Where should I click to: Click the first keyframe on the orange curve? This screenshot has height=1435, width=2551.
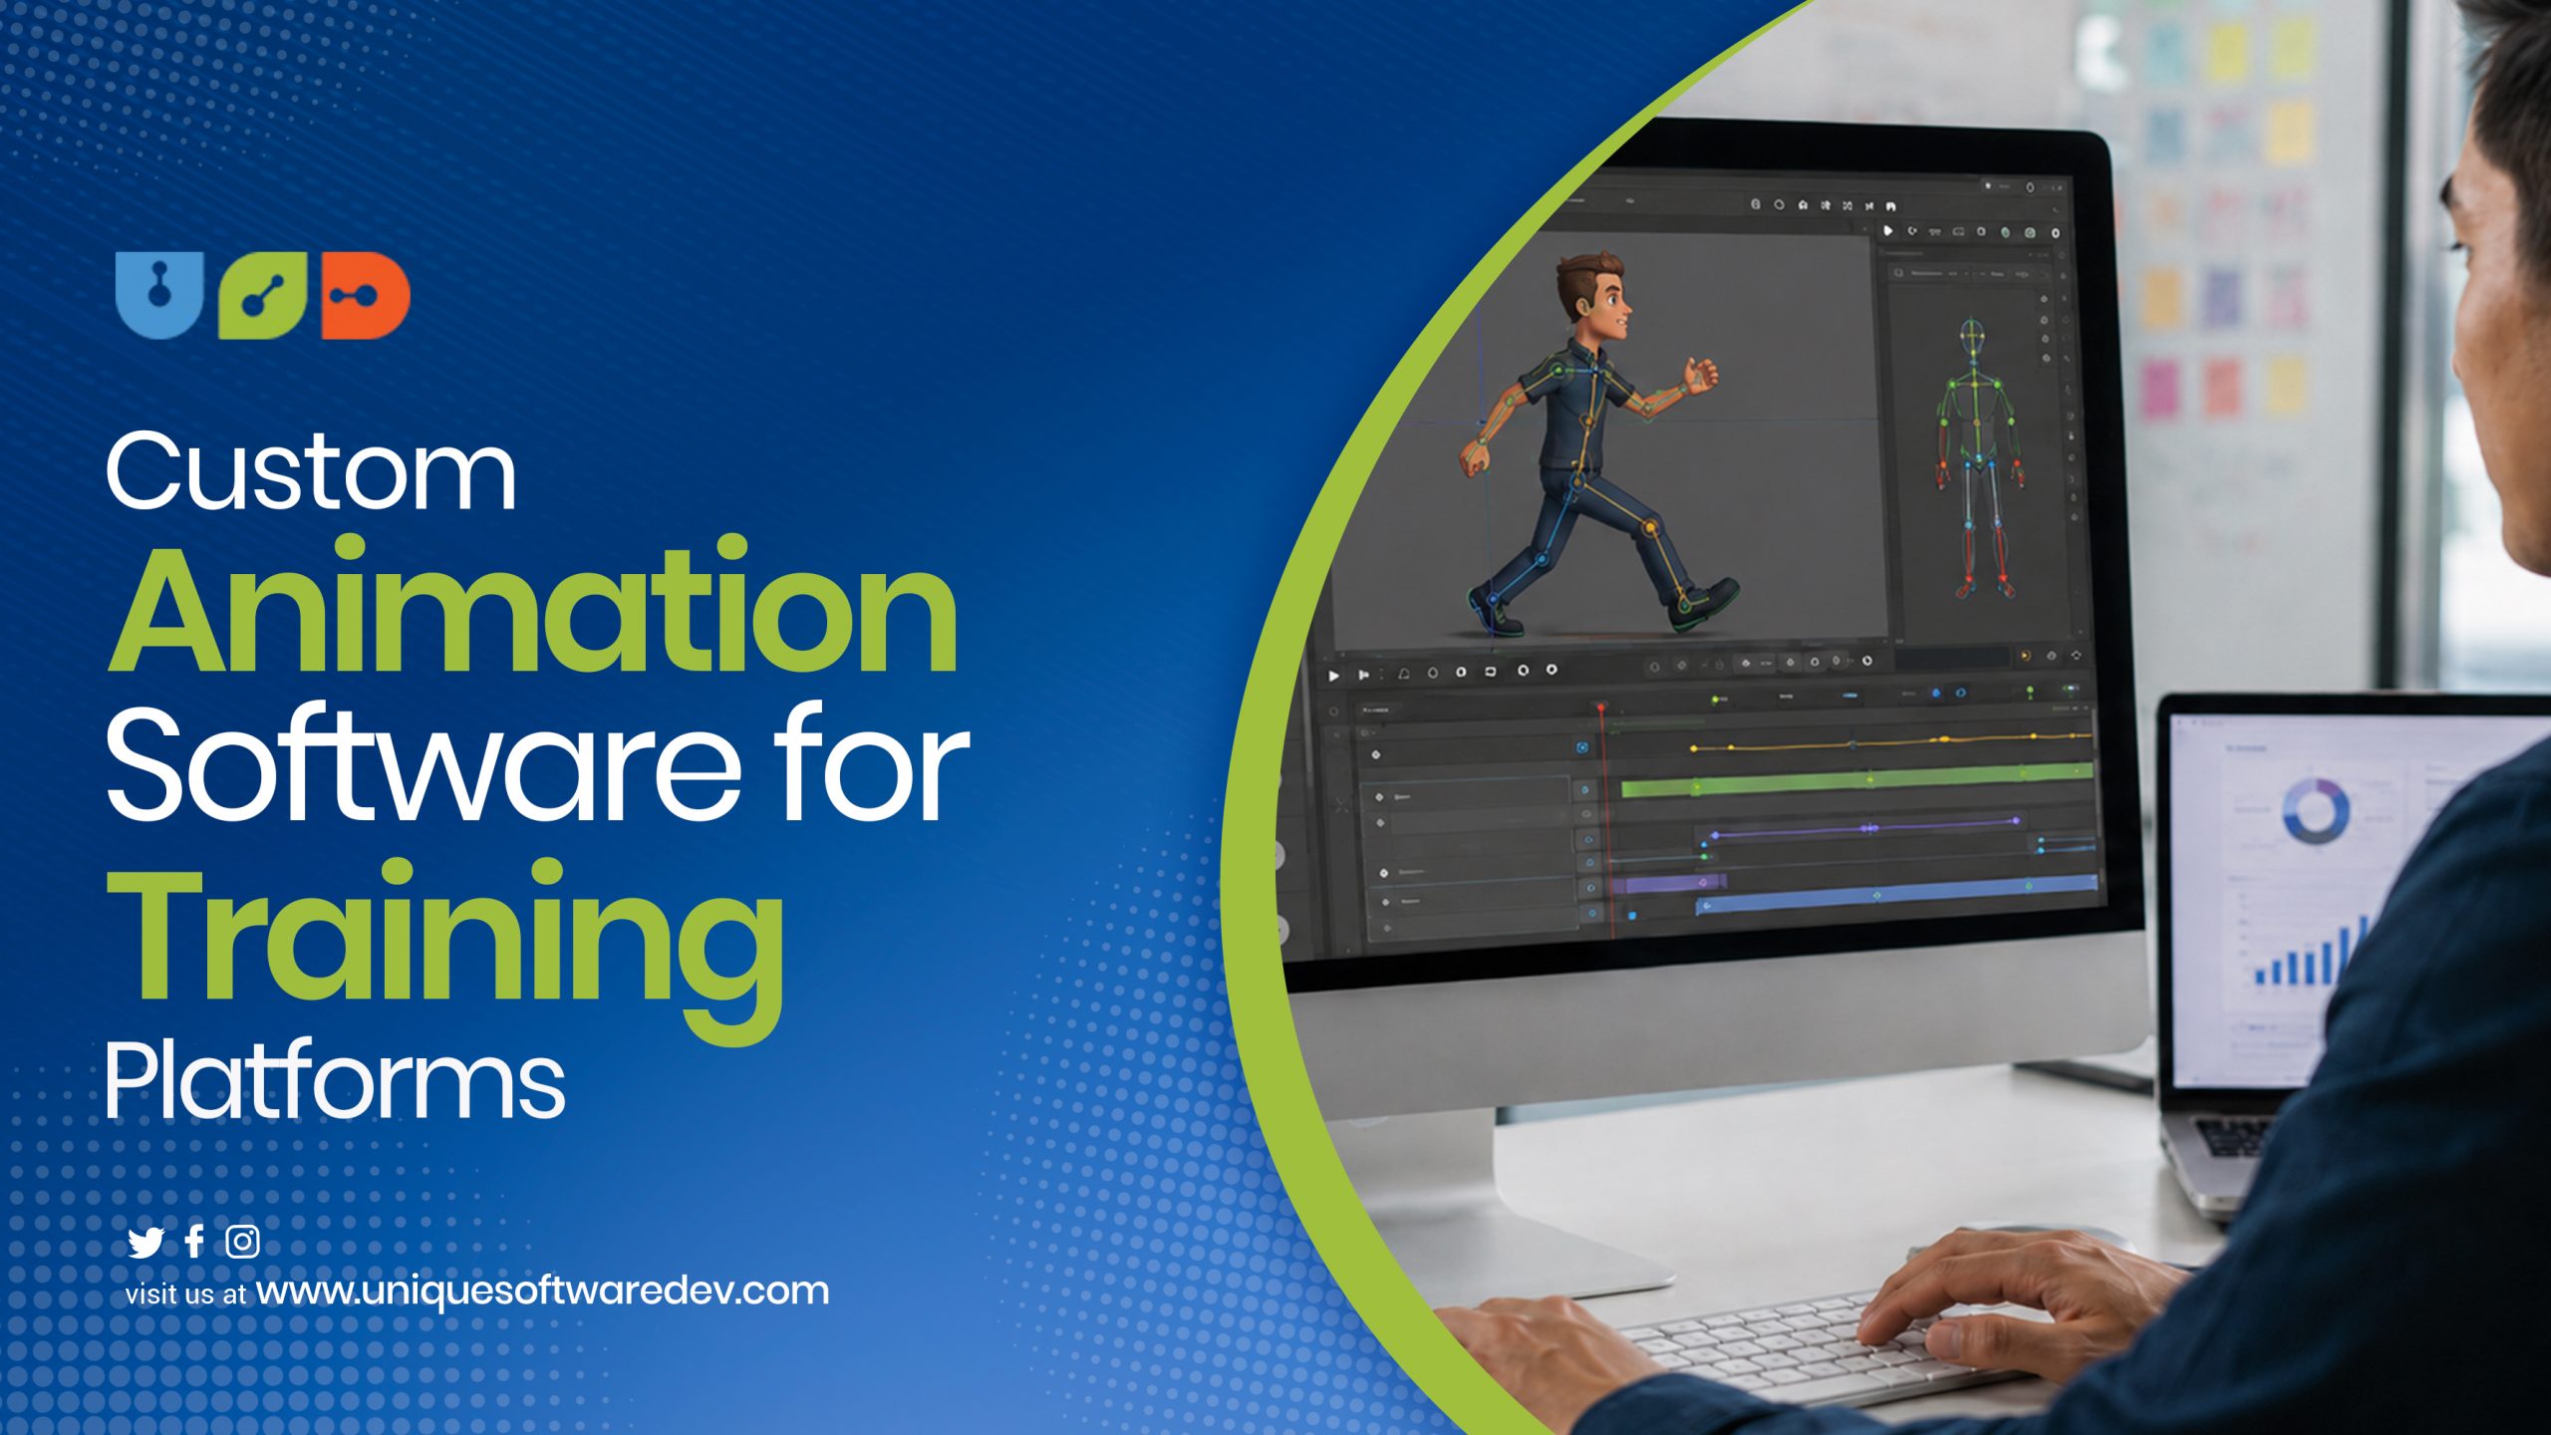pyautogui.click(x=1694, y=747)
